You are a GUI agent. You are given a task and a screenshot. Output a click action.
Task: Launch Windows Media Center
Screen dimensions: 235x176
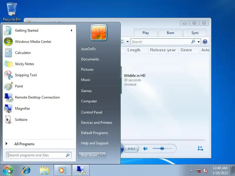[x=39, y=42]
